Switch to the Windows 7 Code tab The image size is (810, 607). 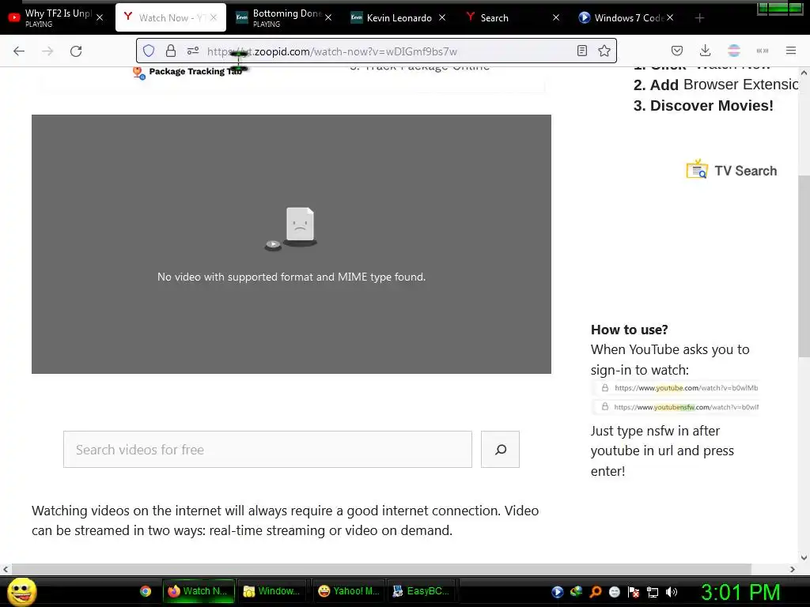[625, 17]
